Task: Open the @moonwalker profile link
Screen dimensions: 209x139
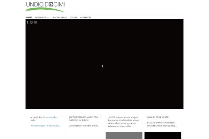Action: tap(50, 117)
